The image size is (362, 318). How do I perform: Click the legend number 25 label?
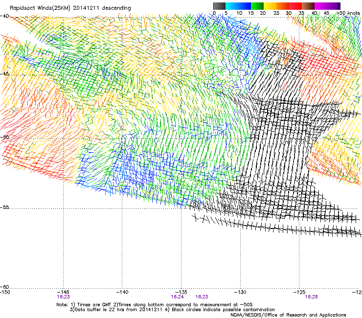click(276, 13)
